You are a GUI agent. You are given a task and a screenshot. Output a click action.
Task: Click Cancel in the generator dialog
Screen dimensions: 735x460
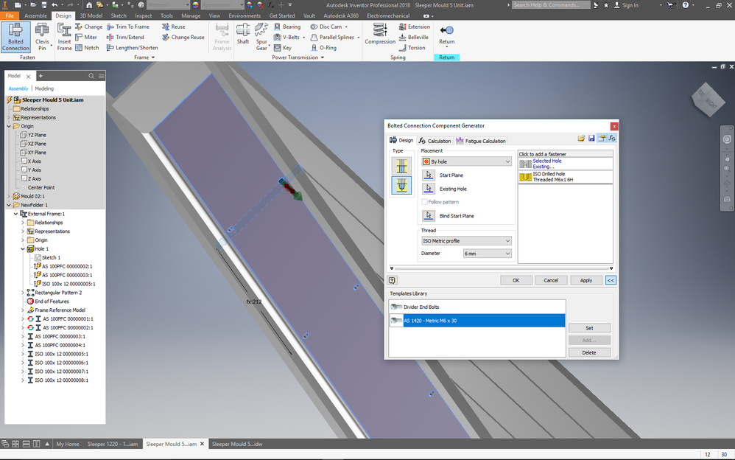pyautogui.click(x=551, y=280)
